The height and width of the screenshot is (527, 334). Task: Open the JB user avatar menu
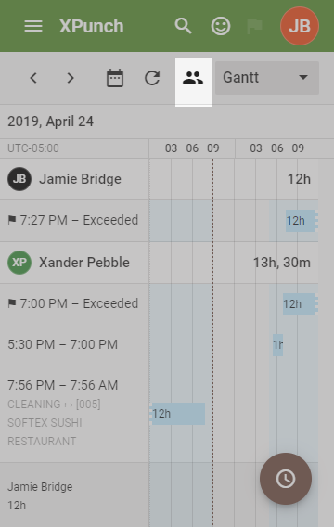pyautogui.click(x=300, y=26)
